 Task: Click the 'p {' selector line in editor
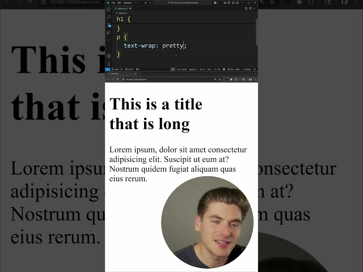click(122, 37)
